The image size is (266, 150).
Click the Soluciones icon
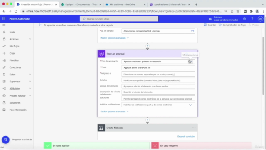click(4, 103)
